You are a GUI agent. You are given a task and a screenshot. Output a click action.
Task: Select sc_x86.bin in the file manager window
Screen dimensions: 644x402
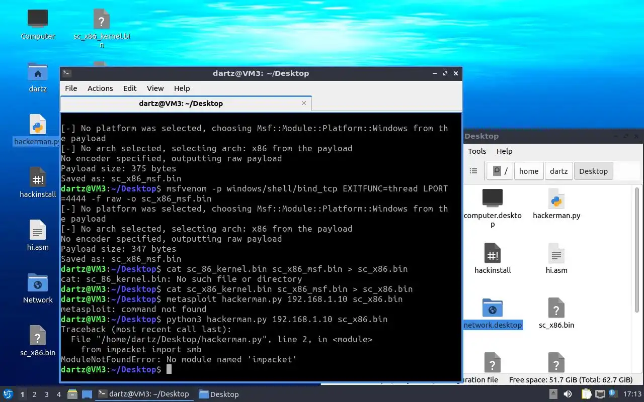click(556, 314)
